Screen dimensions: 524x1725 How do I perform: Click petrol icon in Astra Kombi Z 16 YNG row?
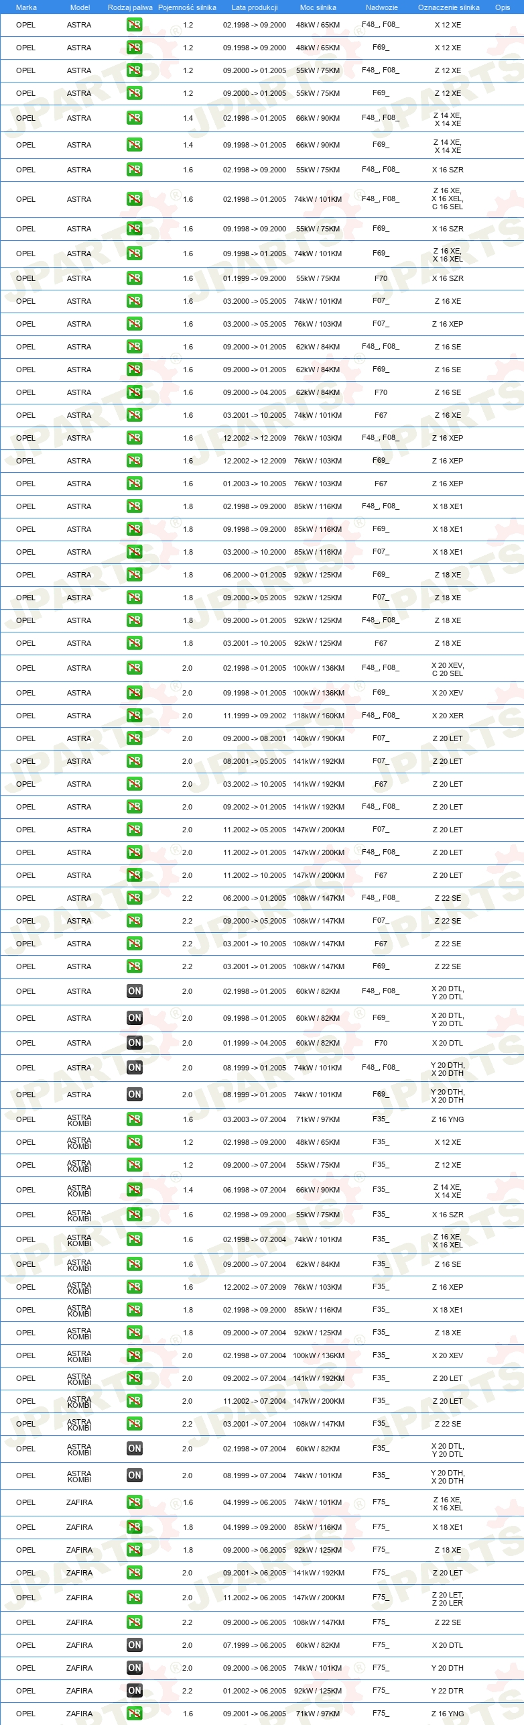pyautogui.click(x=134, y=1119)
